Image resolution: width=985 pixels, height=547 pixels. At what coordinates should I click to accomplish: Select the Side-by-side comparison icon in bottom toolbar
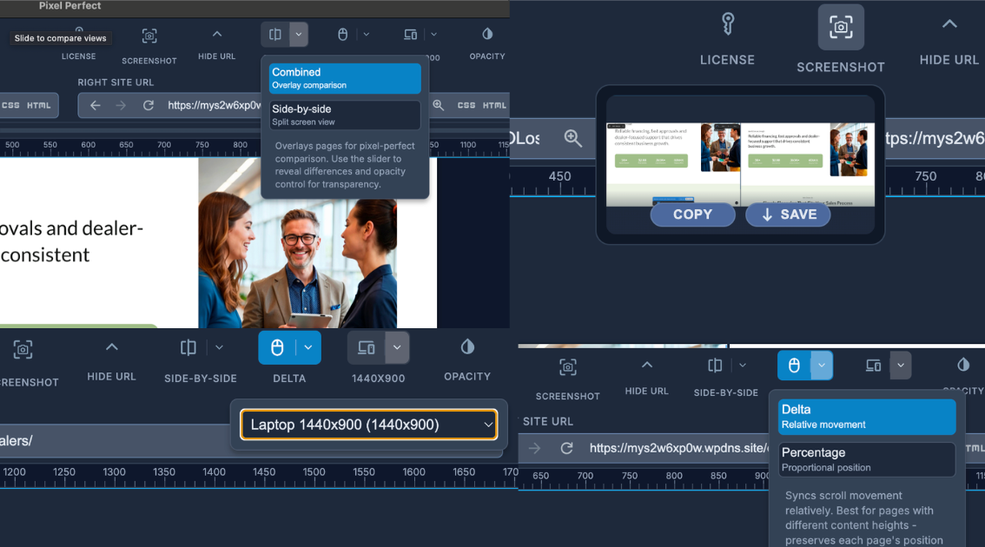[x=188, y=347]
